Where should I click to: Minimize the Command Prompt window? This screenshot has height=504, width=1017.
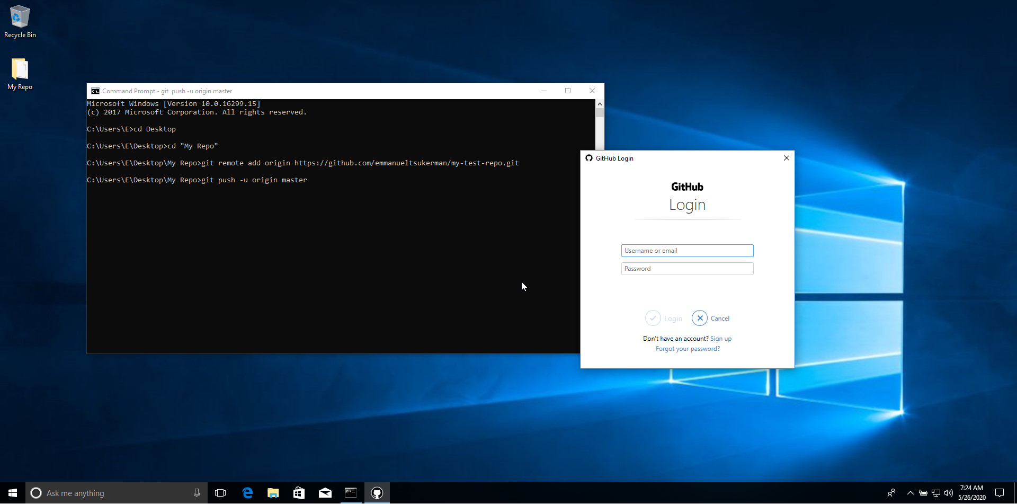[x=544, y=91]
